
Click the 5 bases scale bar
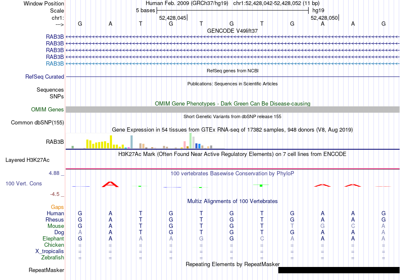pos(233,11)
